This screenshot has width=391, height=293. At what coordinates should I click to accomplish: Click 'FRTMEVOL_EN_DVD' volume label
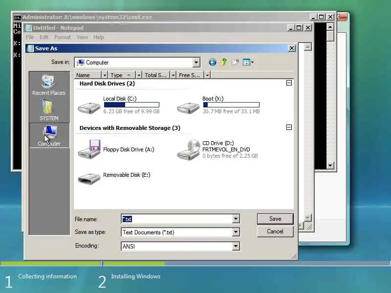[x=226, y=149]
